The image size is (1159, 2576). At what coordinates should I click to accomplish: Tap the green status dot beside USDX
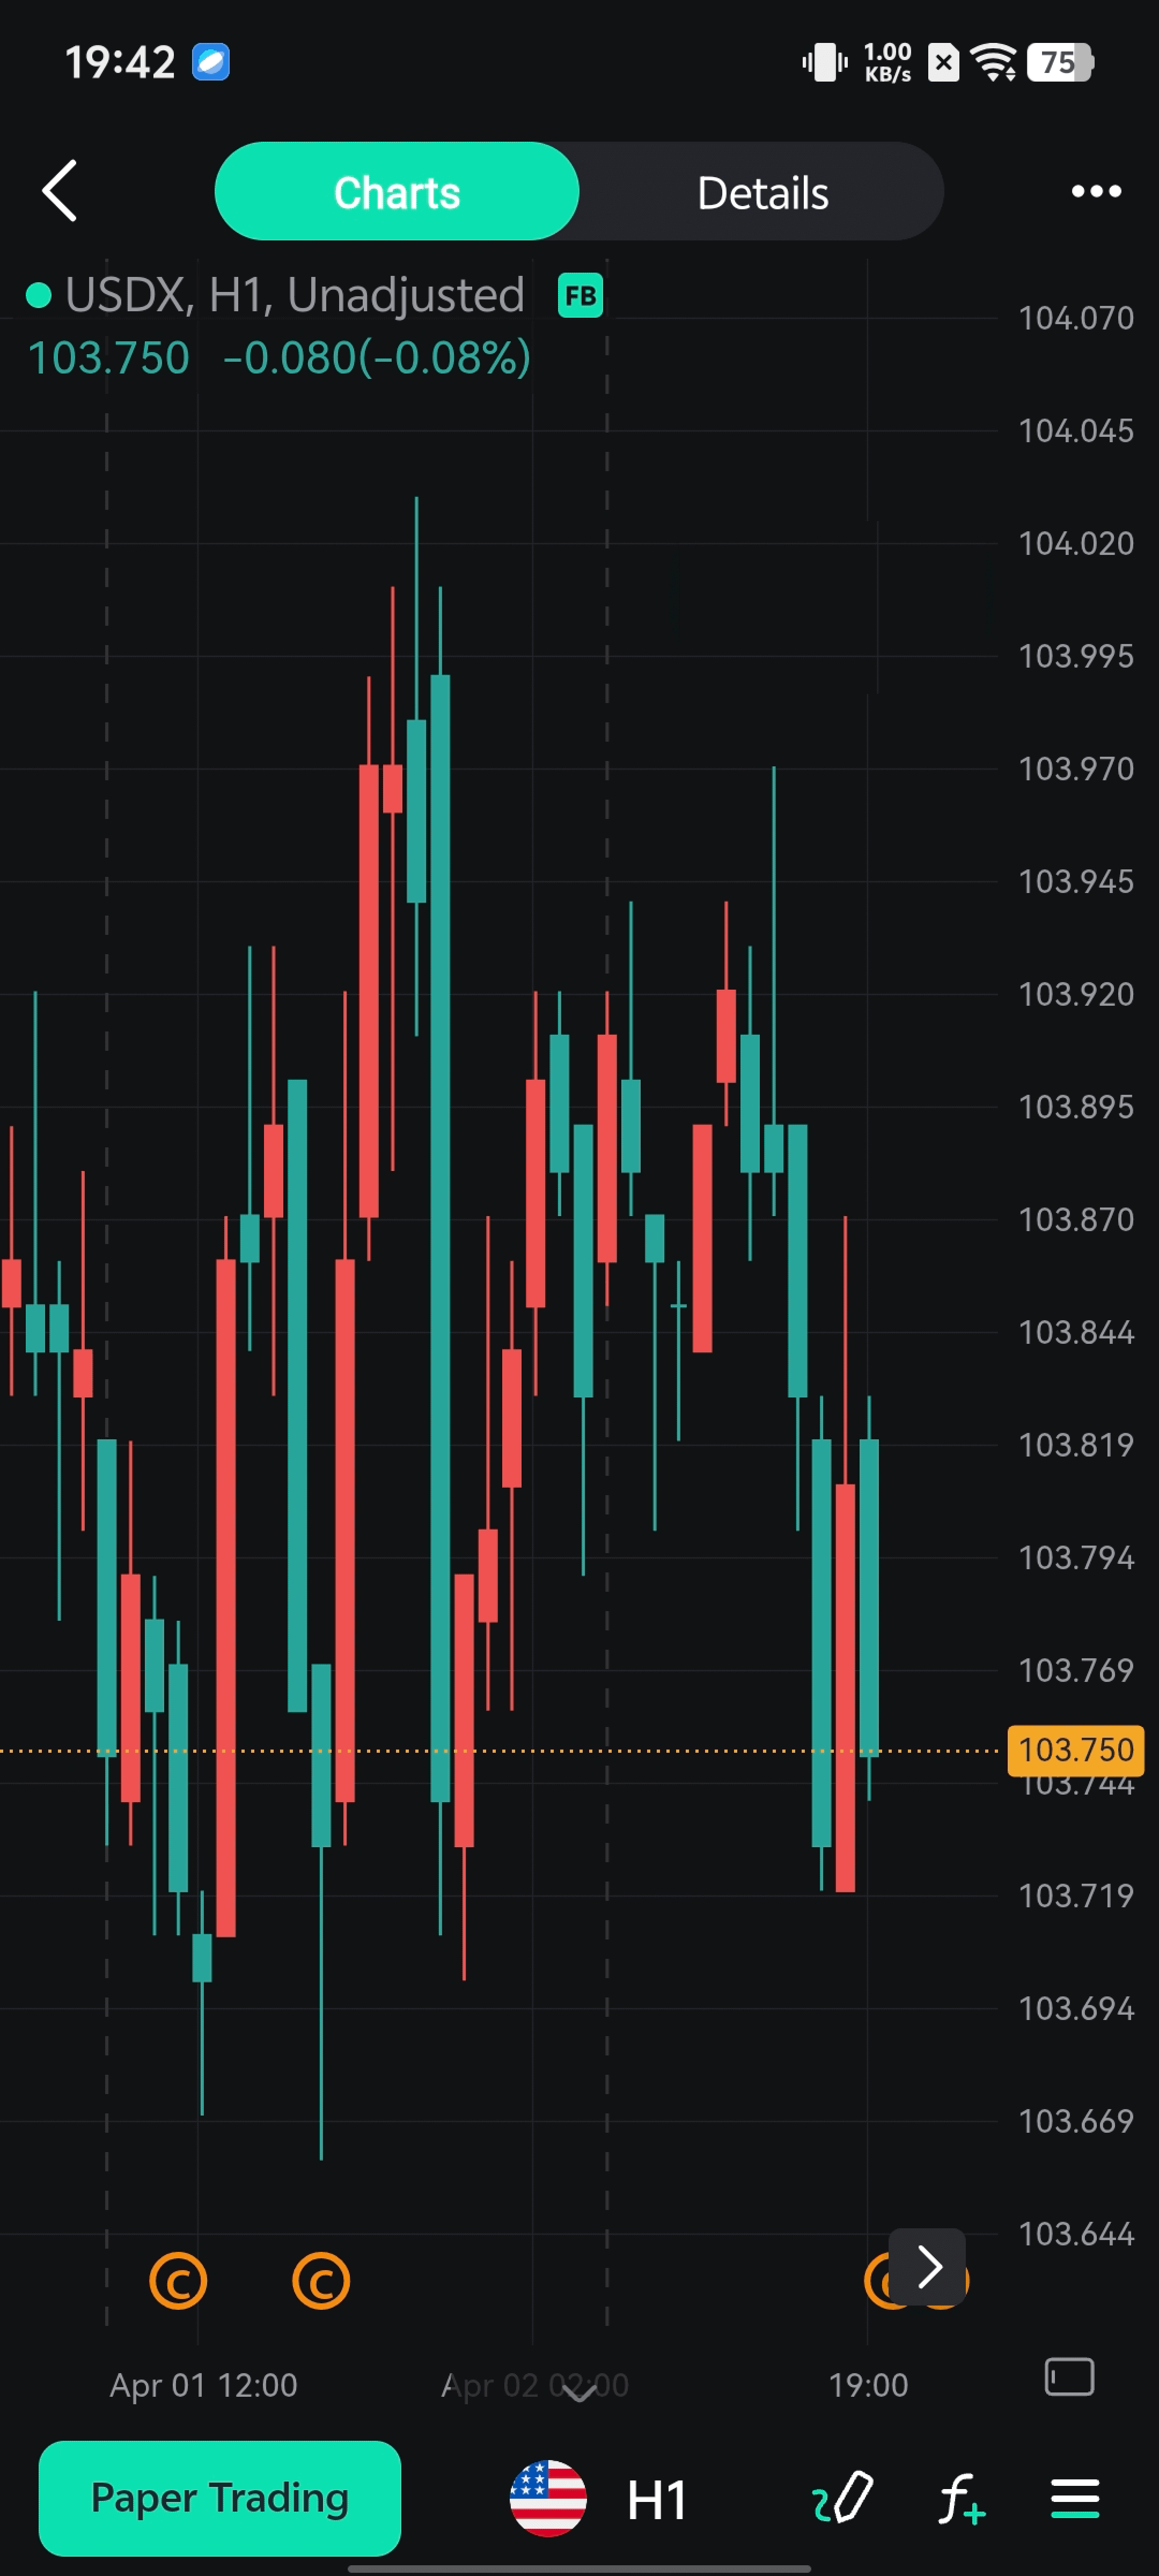[x=38, y=296]
